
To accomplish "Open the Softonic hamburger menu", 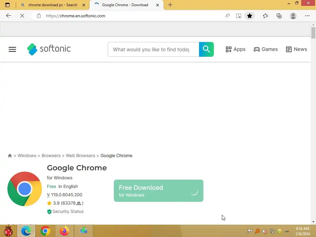I will tap(12, 49).
